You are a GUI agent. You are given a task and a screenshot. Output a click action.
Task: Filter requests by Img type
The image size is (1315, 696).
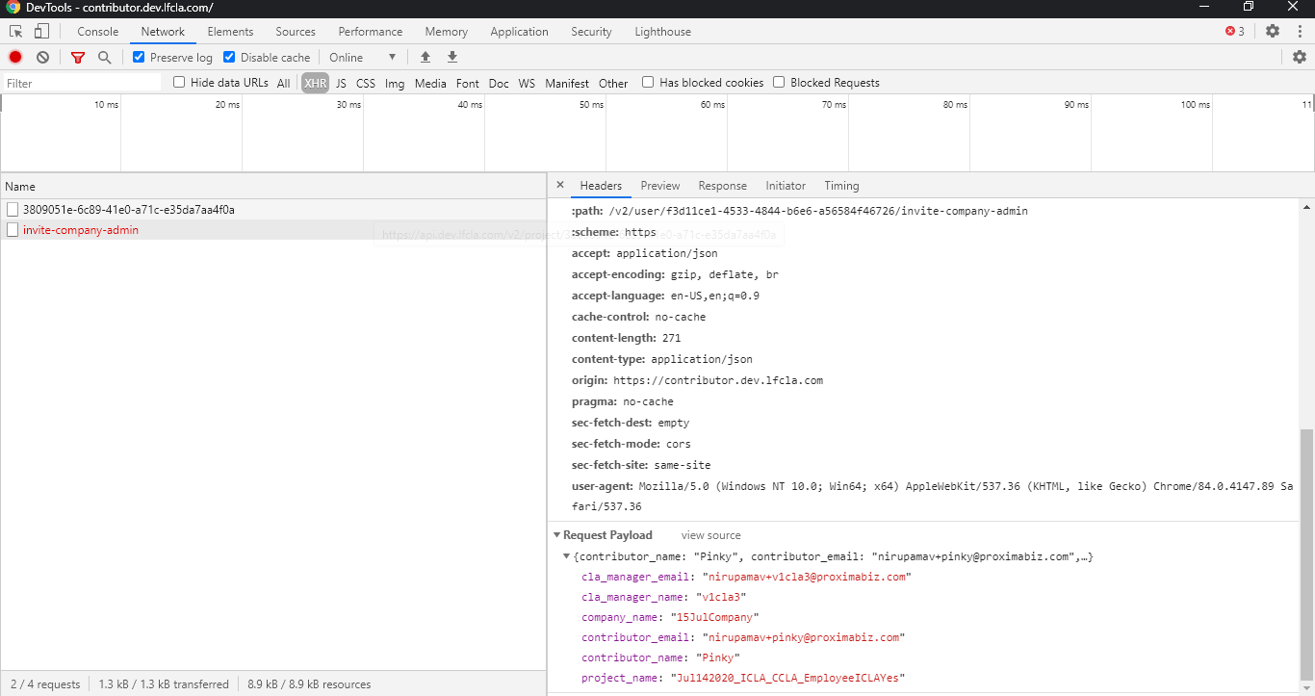(x=395, y=83)
